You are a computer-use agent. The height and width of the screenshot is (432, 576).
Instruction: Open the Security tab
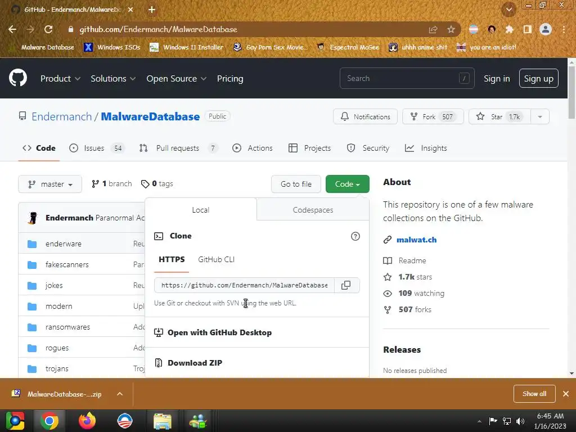(x=368, y=148)
